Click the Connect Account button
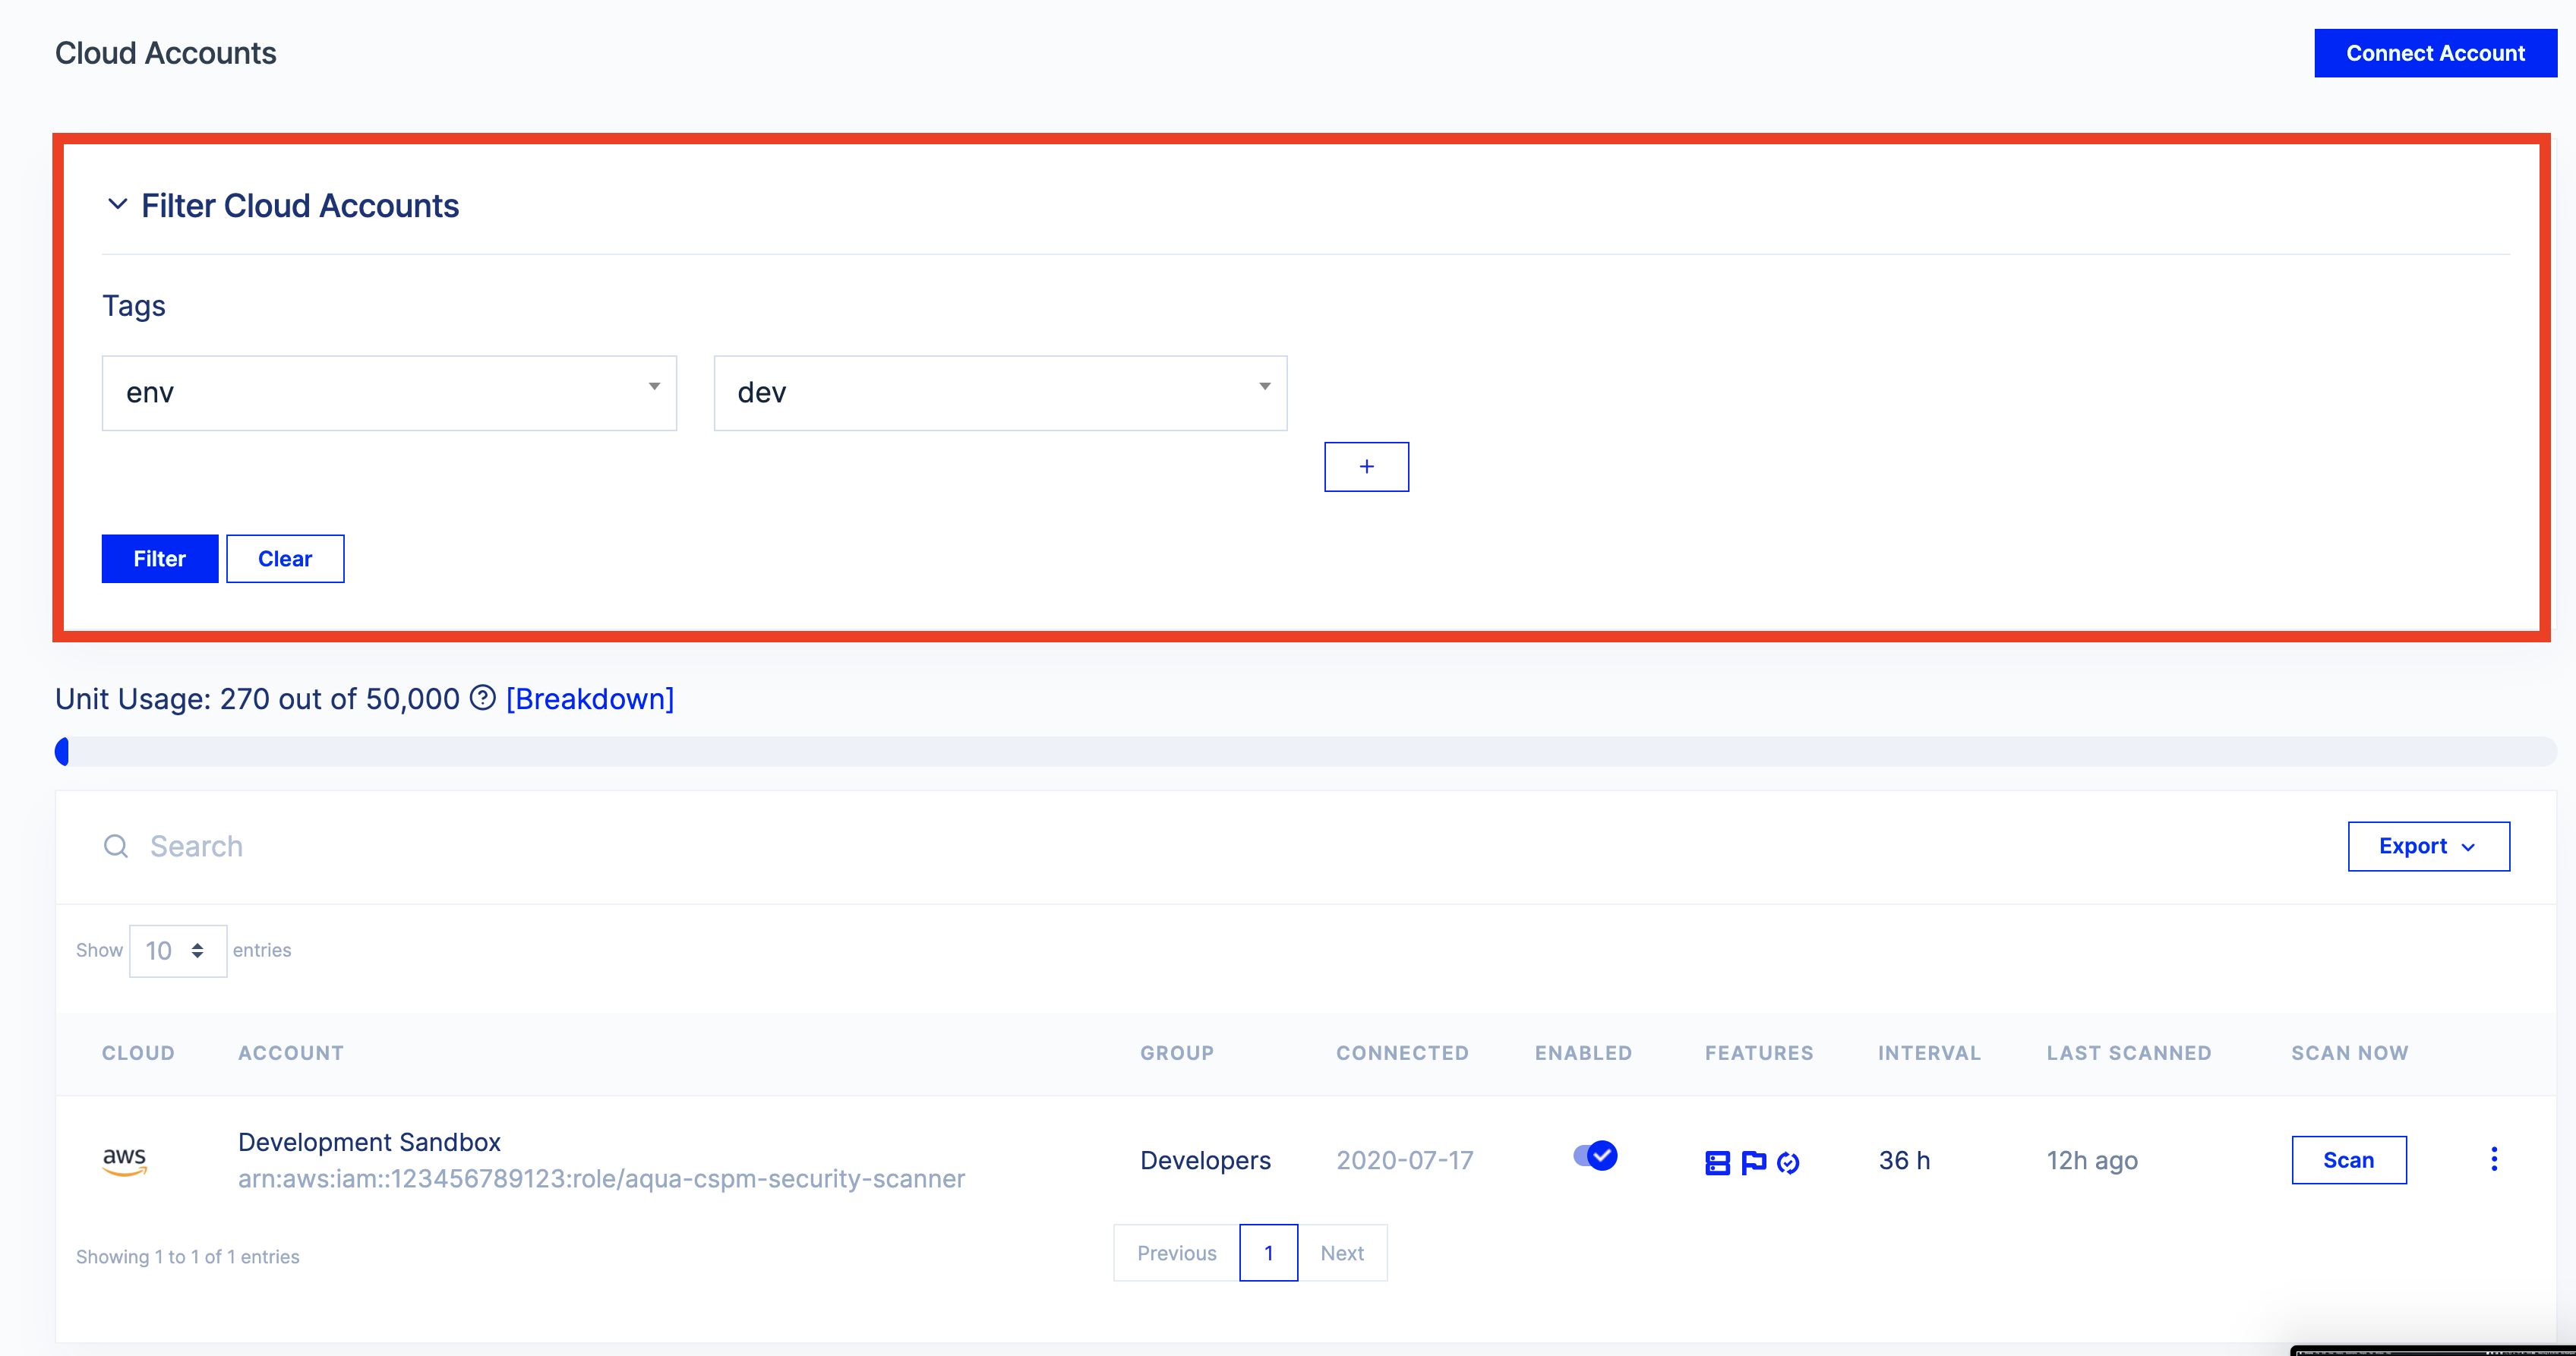This screenshot has height=1356, width=2576. (x=2435, y=53)
